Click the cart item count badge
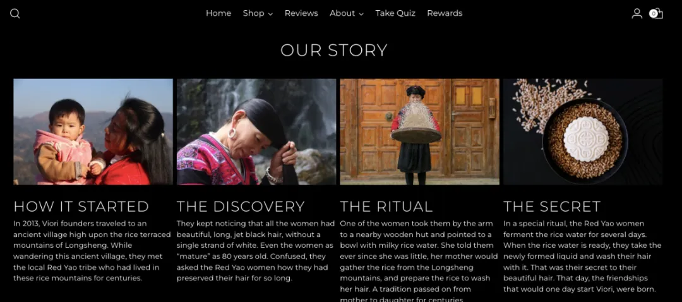This screenshot has height=302, width=682. click(x=654, y=13)
